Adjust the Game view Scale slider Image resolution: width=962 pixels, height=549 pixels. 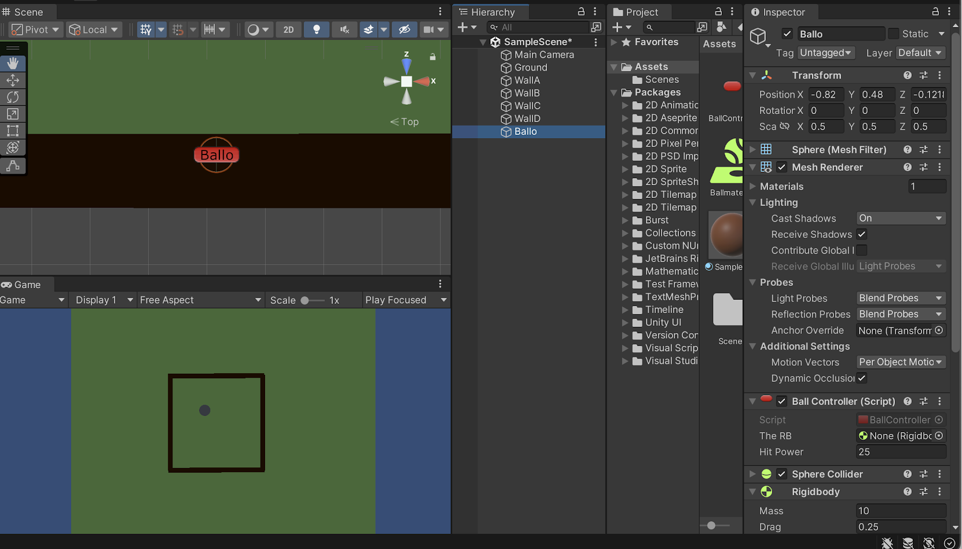coord(313,300)
